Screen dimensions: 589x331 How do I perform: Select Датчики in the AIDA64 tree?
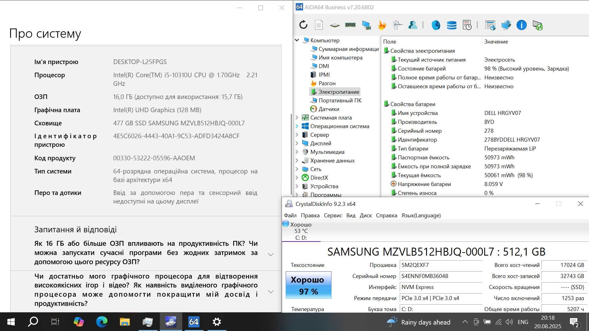coord(325,109)
